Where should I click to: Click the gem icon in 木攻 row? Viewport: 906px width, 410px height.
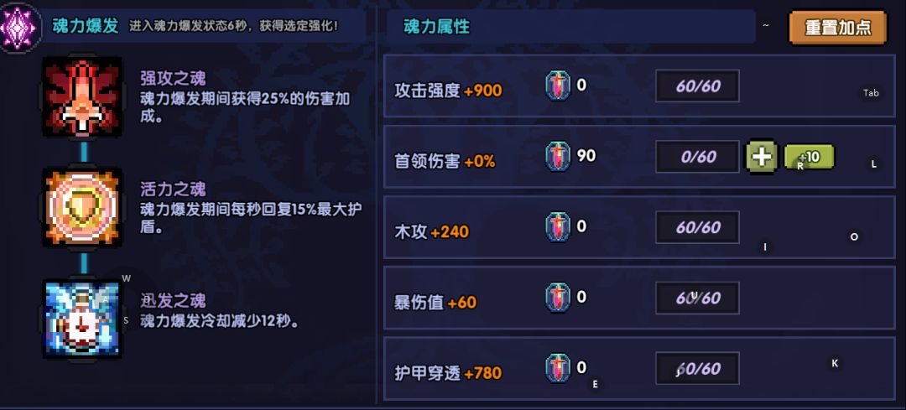[558, 227]
